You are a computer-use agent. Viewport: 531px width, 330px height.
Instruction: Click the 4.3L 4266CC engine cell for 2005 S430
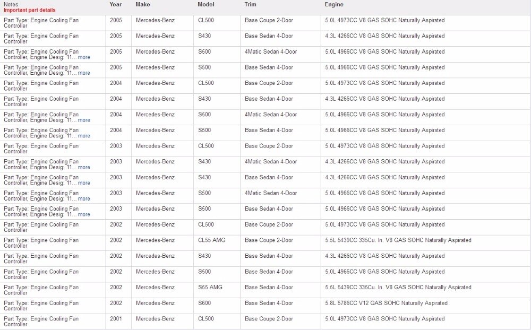(384, 36)
